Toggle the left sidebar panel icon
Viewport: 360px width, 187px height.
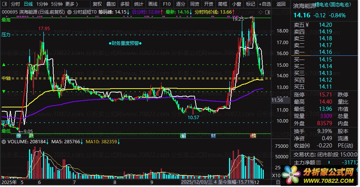pyautogui.click(x=4, y=4)
